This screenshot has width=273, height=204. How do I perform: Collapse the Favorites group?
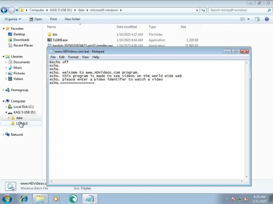coord(3,28)
